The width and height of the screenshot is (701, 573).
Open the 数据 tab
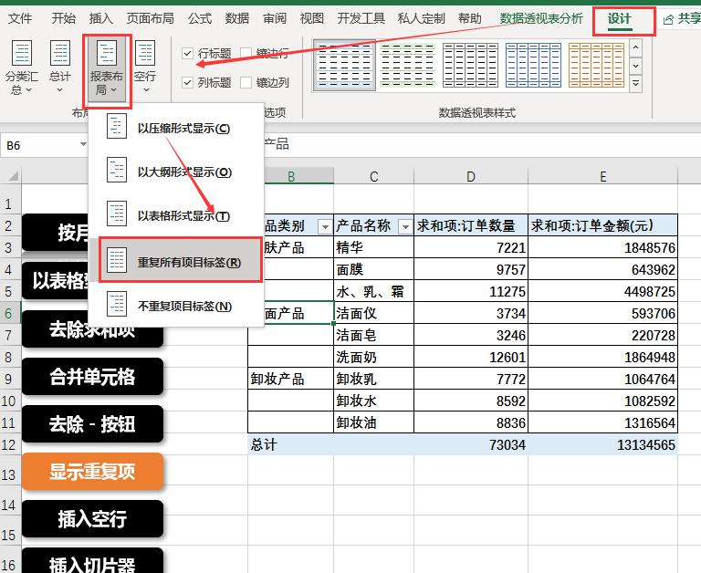(x=237, y=19)
